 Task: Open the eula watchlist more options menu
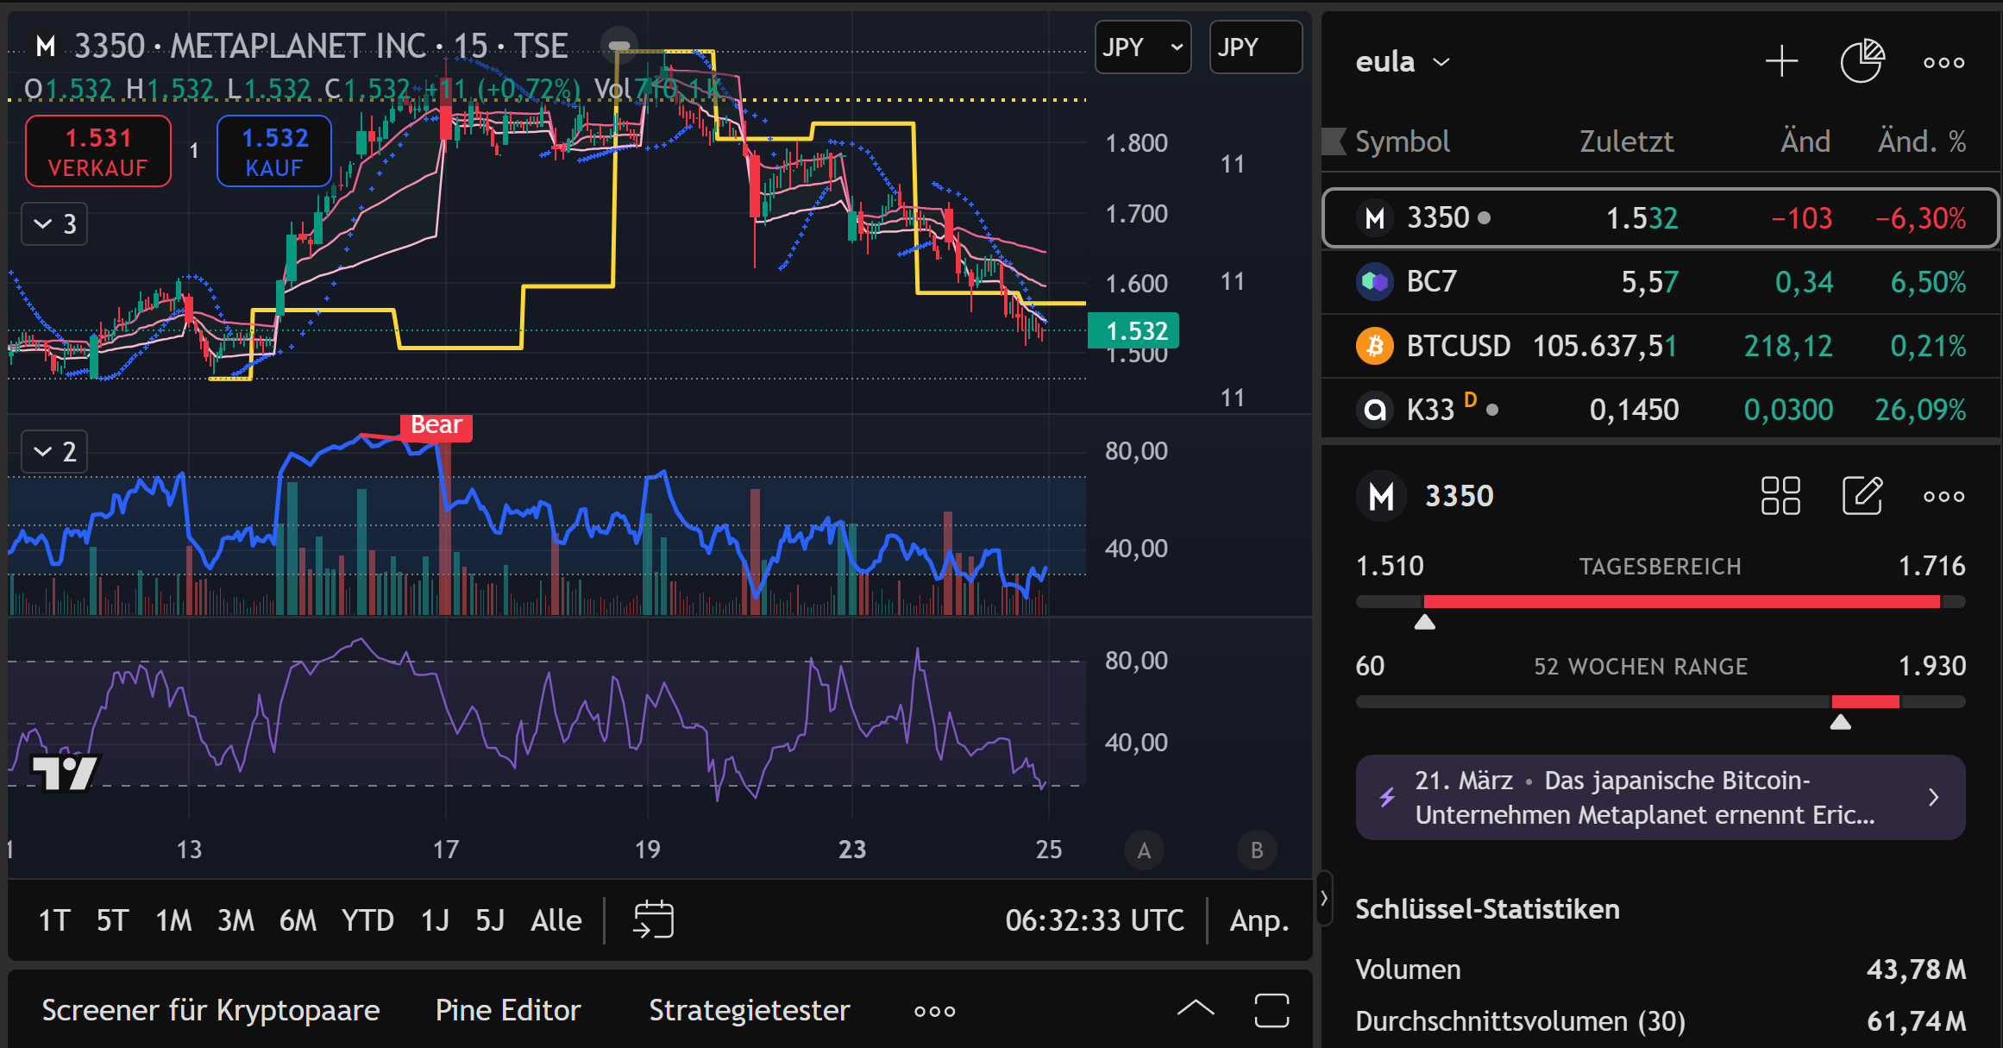pyautogui.click(x=1943, y=62)
